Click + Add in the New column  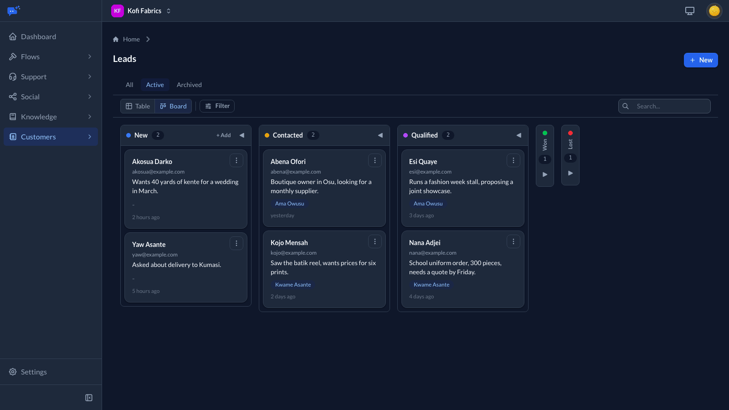[x=224, y=135]
